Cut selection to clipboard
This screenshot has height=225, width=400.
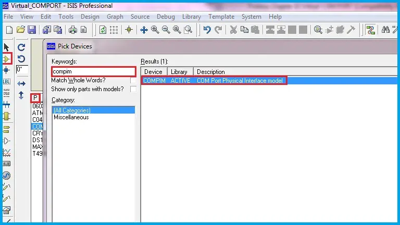click(x=233, y=30)
